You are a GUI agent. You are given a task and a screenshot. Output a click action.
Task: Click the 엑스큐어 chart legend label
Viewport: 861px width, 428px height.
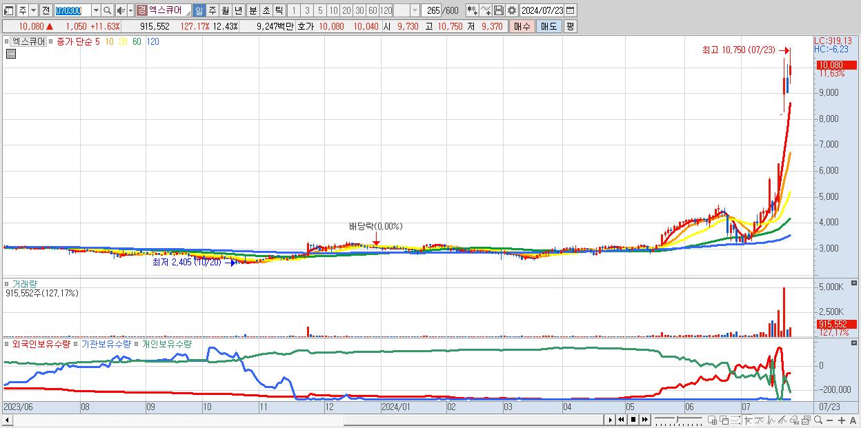tap(29, 41)
